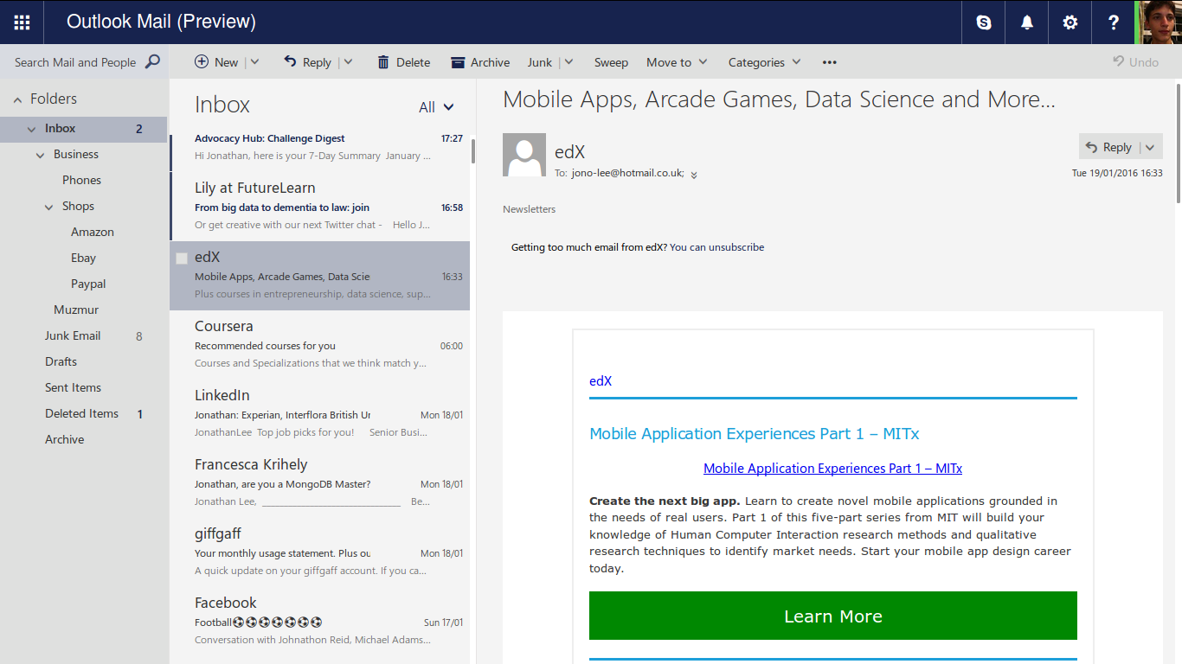The height and width of the screenshot is (664, 1182).
Task: Collapse the Shops folder
Action: click(x=49, y=207)
